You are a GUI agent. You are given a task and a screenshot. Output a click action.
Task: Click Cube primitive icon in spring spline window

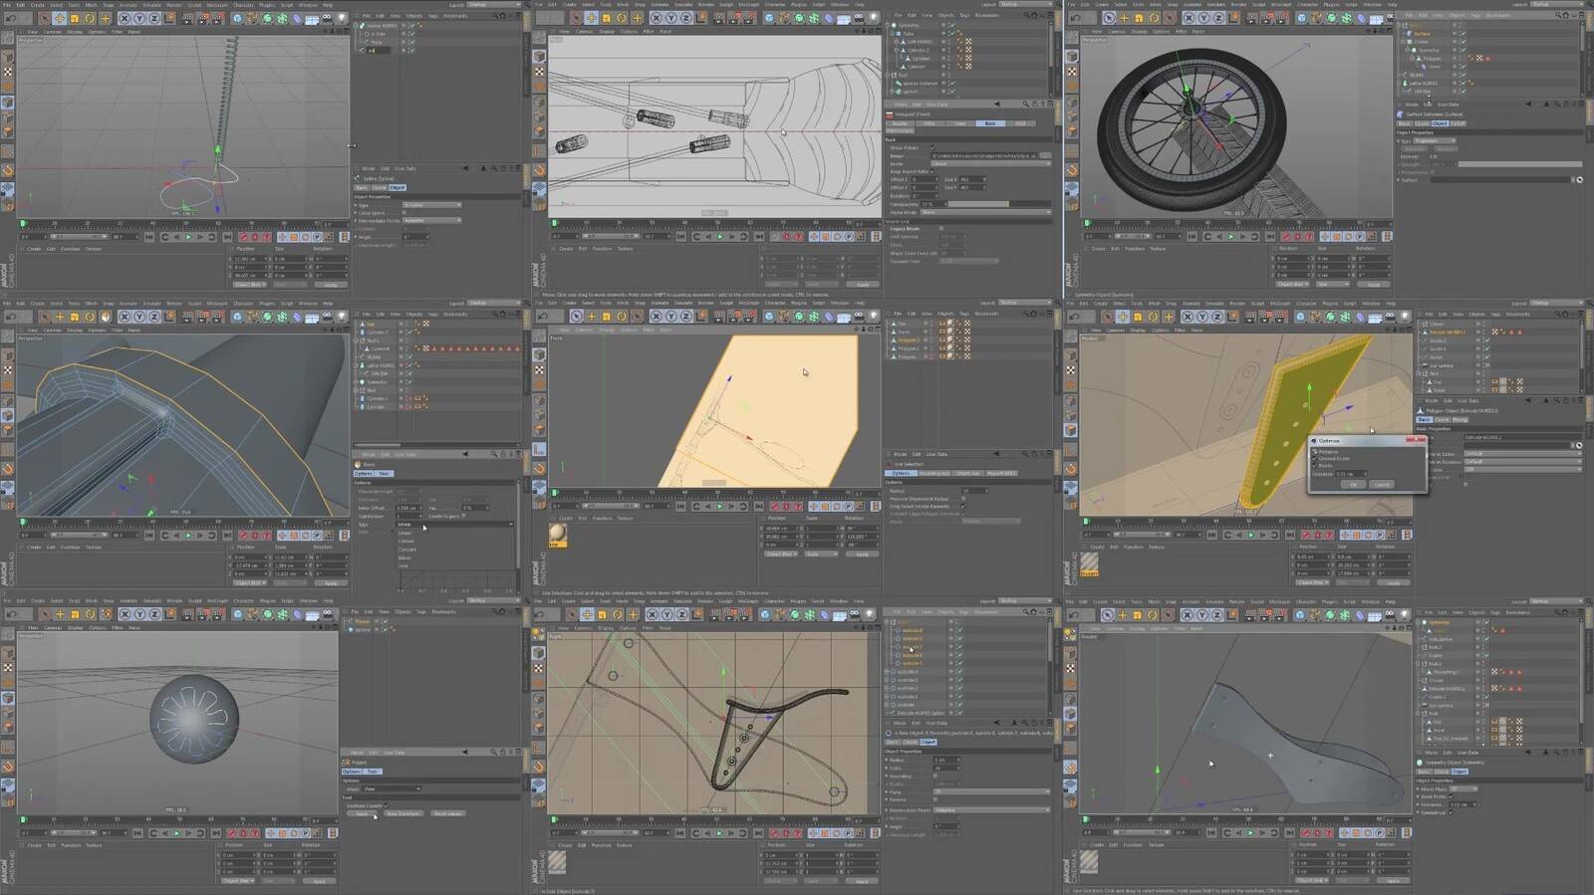[x=237, y=18]
